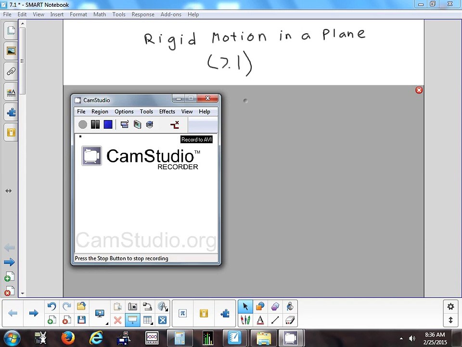462x347 pixels.
Task: Toggle the Screen Shade button
Action: (x=133, y=320)
